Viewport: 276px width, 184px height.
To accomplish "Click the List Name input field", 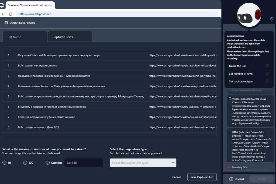I will click(x=25, y=37).
